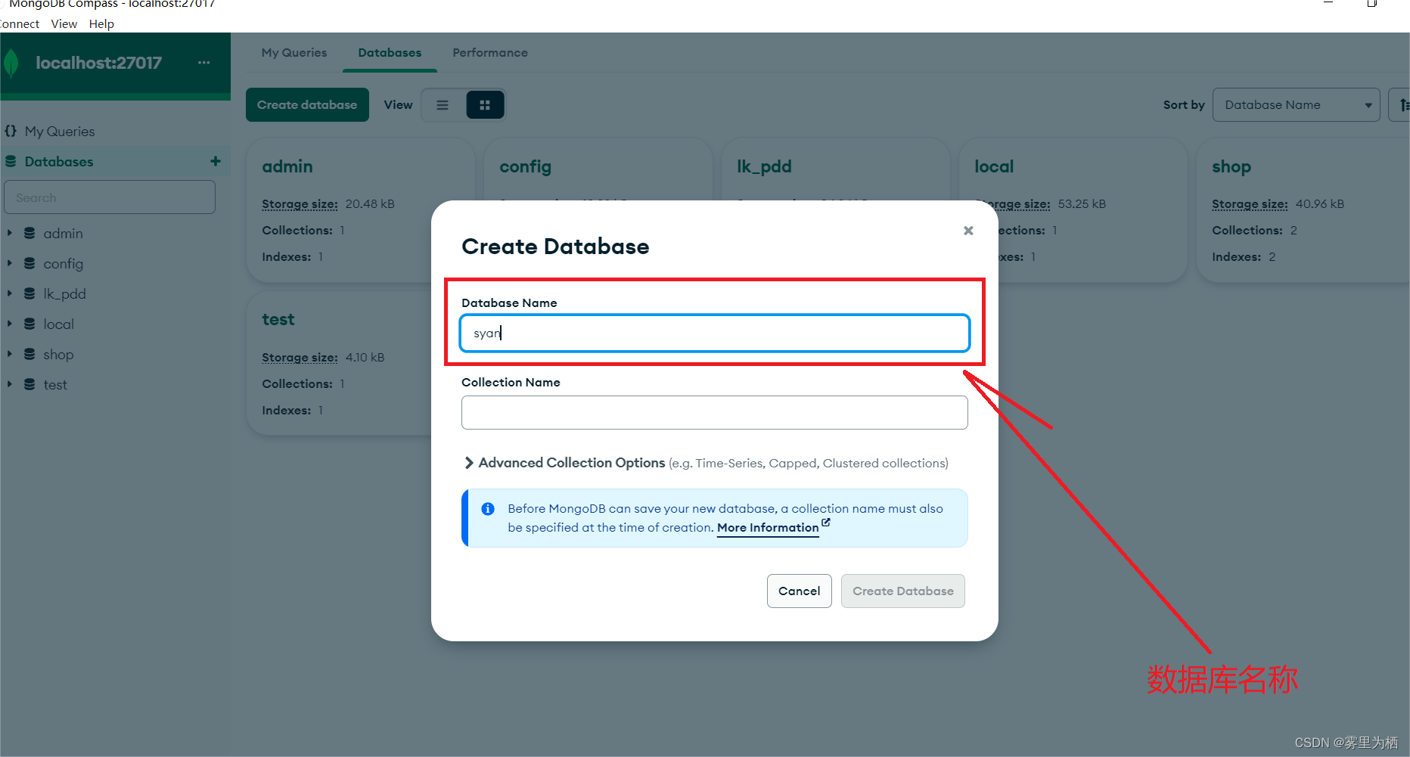Image resolution: width=1410 pixels, height=757 pixels.
Task: Open the Help menu
Action: (x=101, y=23)
